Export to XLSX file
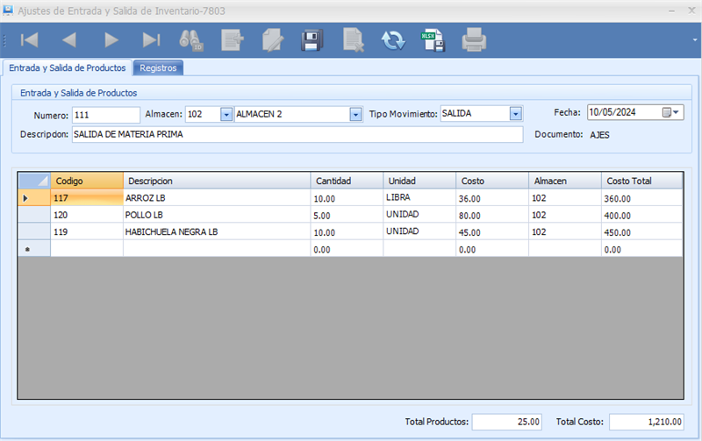The width and height of the screenshot is (702, 441). (x=433, y=39)
